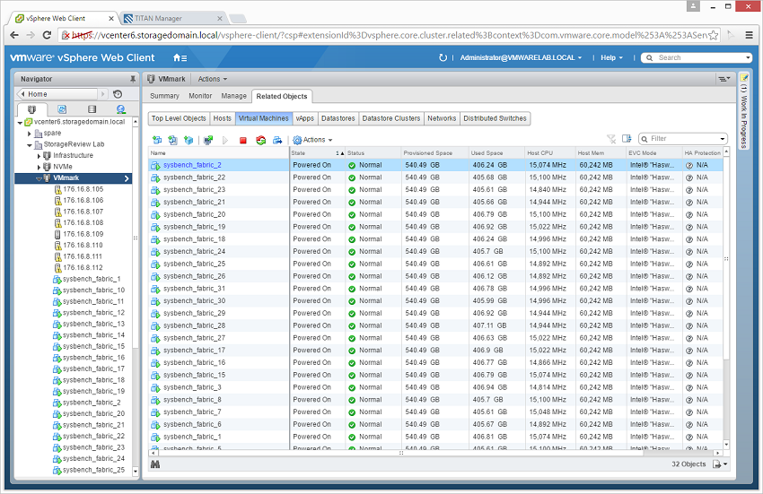Open the Help dropdown menu

[x=611, y=57]
